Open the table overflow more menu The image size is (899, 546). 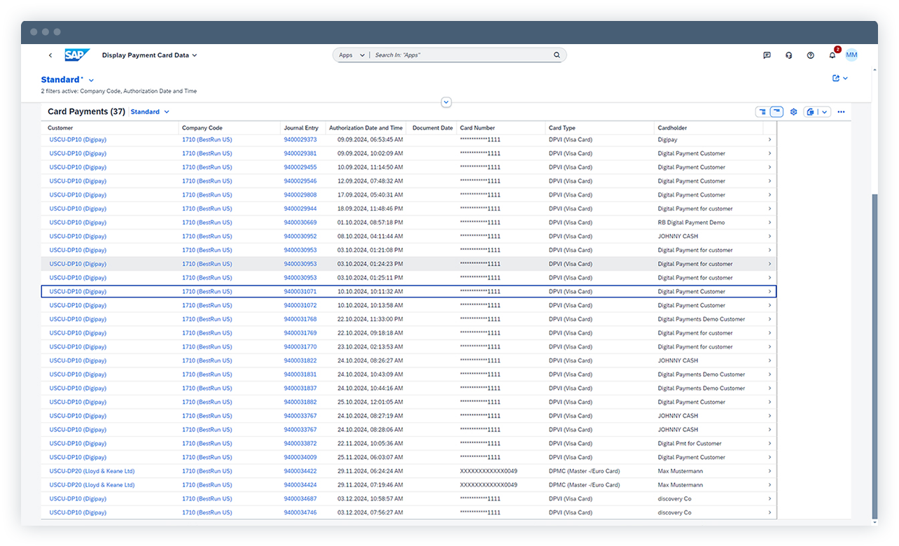(841, 112)
